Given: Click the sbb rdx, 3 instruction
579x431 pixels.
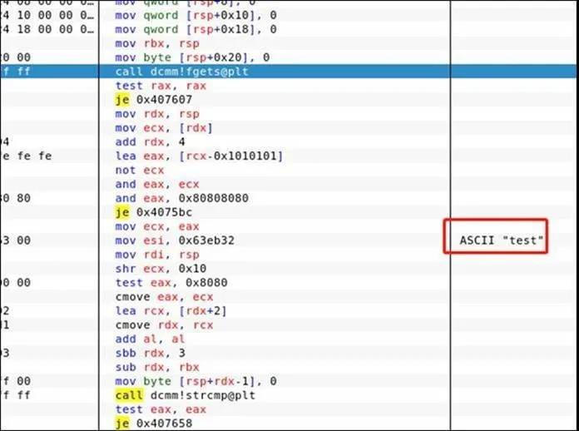Looking at the screenshot, I should [146, 354].
